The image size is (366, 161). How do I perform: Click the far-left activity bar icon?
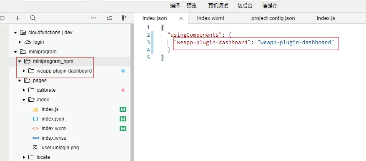[x=3, y=18]
